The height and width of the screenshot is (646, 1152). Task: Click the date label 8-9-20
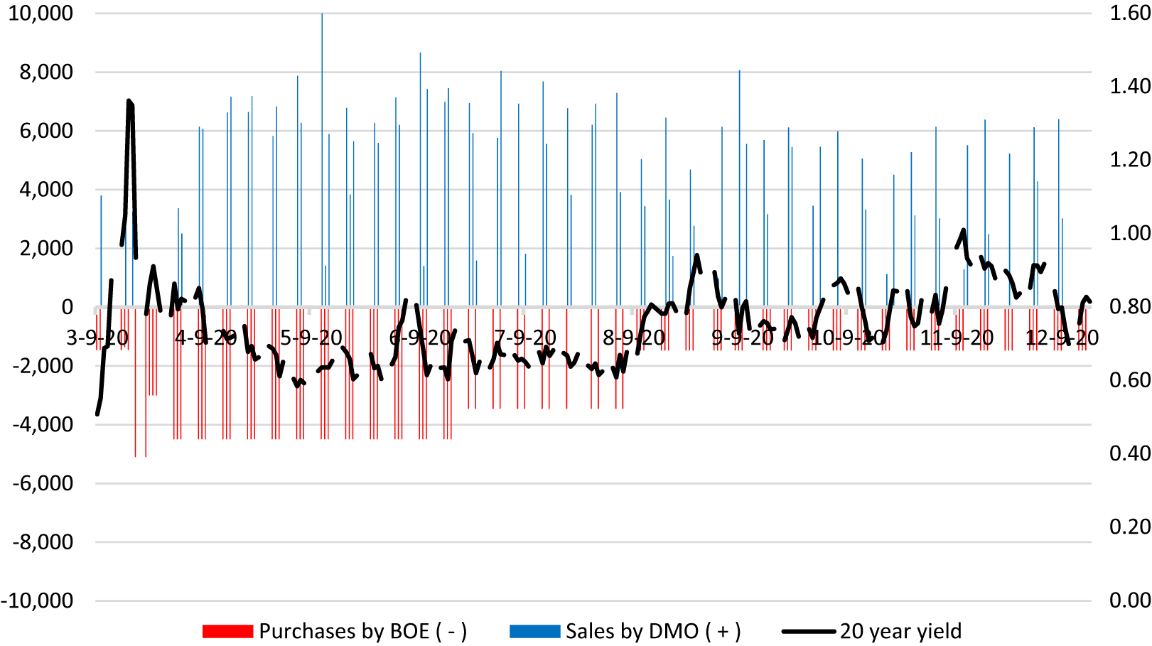click(634, 338)
